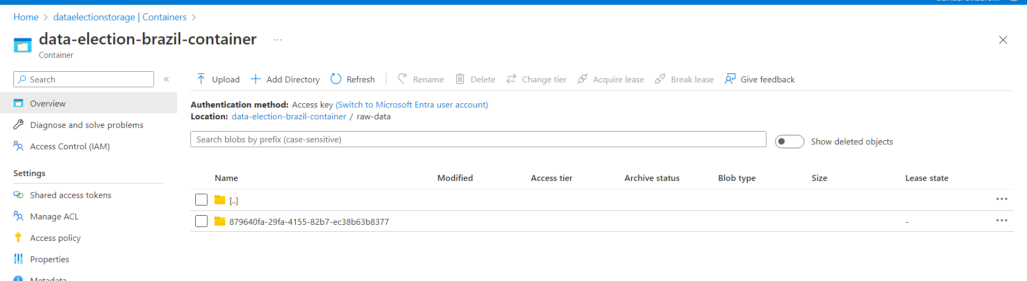
Task: Click the Add Directory plus icon
Action: pyautogui.click(x=256, y=79)
